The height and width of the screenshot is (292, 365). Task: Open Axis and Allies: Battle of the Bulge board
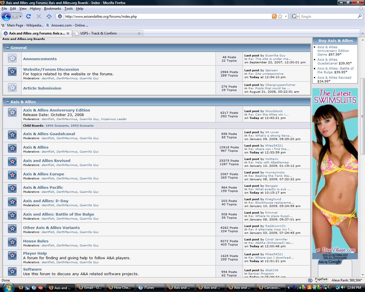[58, 214]
